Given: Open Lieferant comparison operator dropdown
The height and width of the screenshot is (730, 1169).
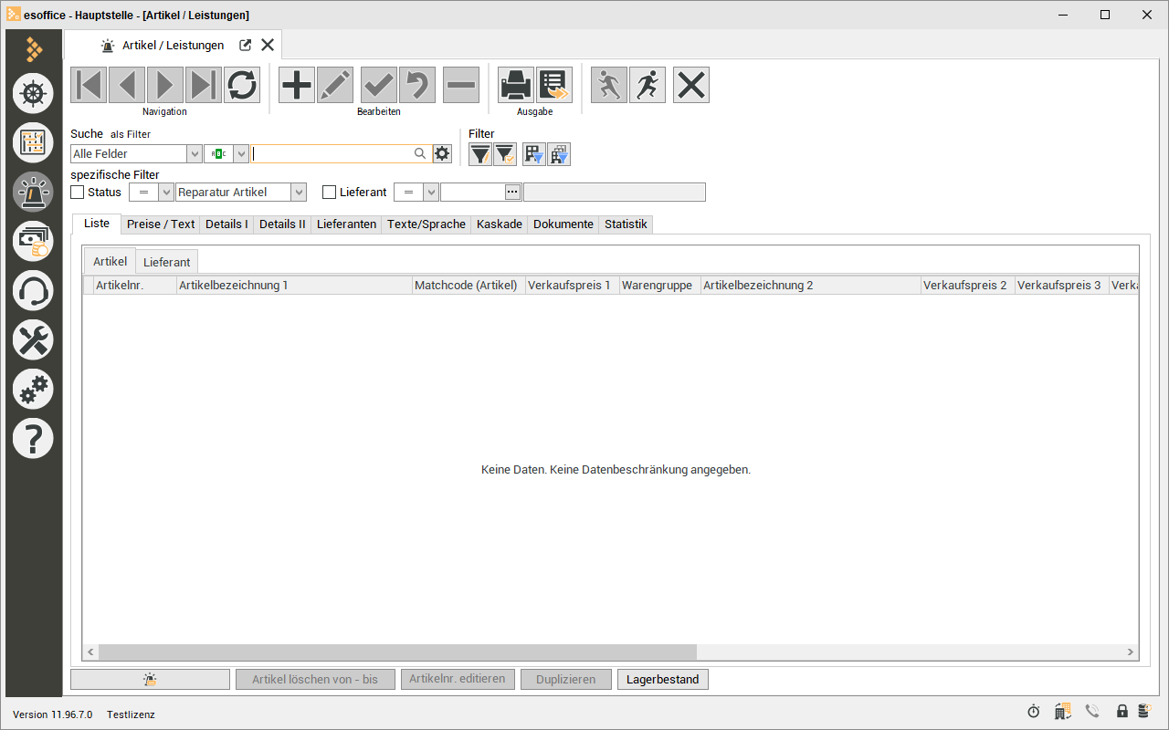Looking at the screenshot, I should (431, 193).
